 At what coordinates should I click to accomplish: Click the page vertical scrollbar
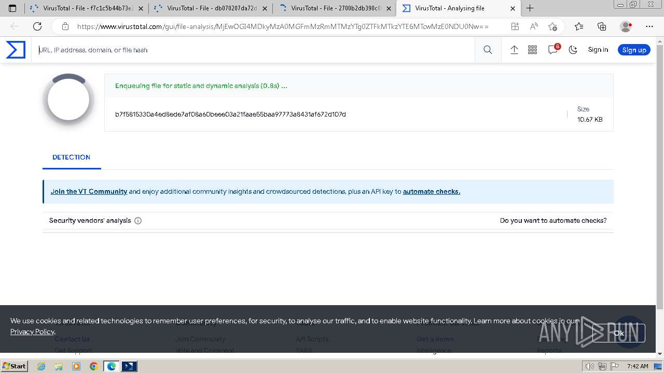point(660,176)
